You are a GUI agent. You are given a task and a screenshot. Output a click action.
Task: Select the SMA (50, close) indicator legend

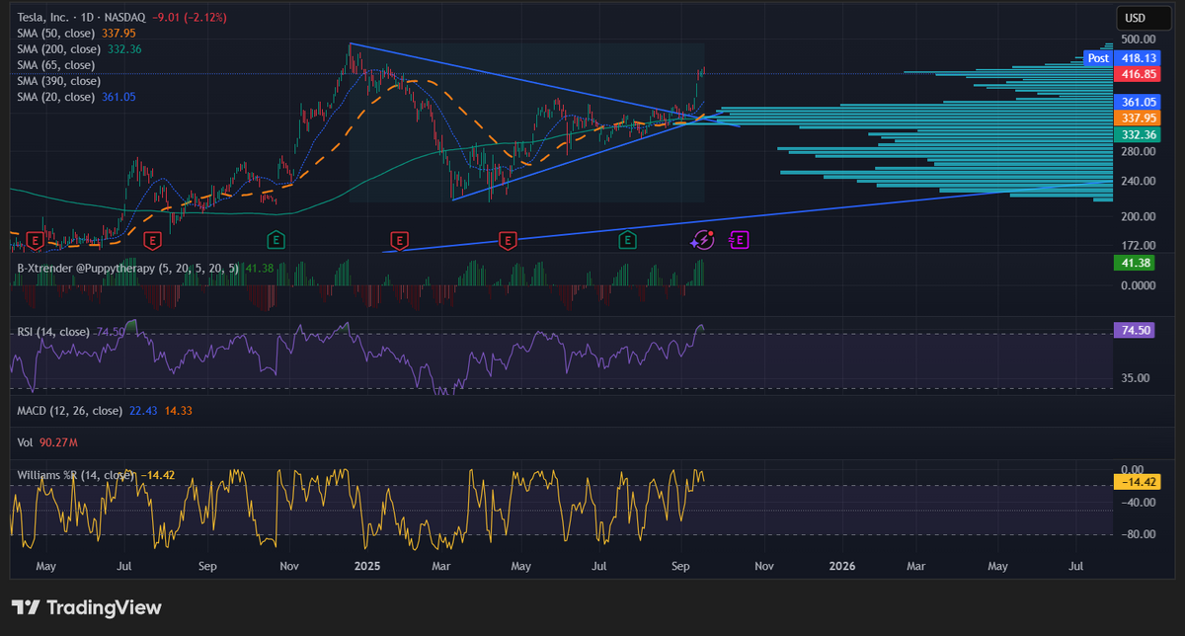click(x=57, y=34)
